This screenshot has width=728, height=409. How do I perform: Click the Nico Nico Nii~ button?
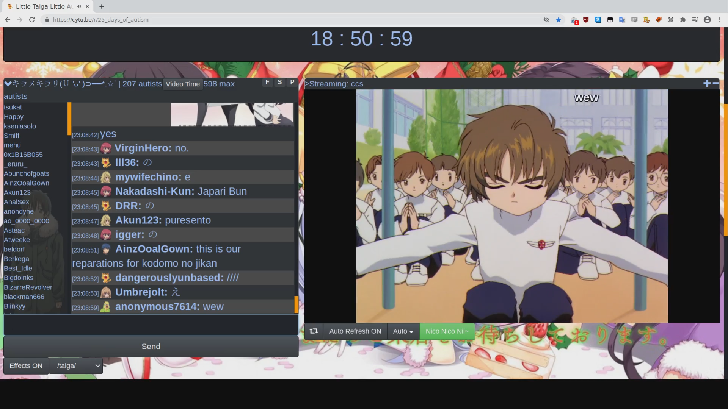447,331
